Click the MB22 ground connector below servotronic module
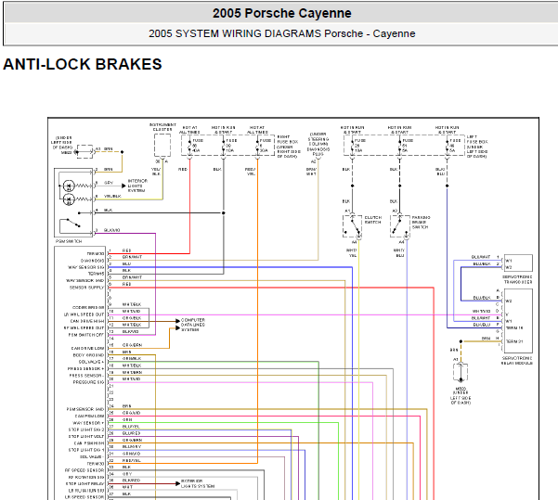 point(461,373)
